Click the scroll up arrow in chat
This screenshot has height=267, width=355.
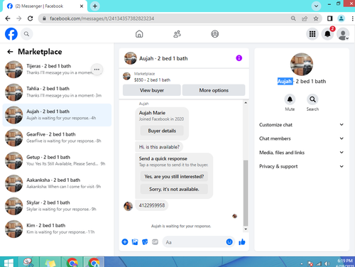pos(246,103)
